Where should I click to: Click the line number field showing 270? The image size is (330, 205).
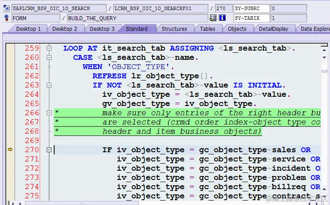(224, 8)
